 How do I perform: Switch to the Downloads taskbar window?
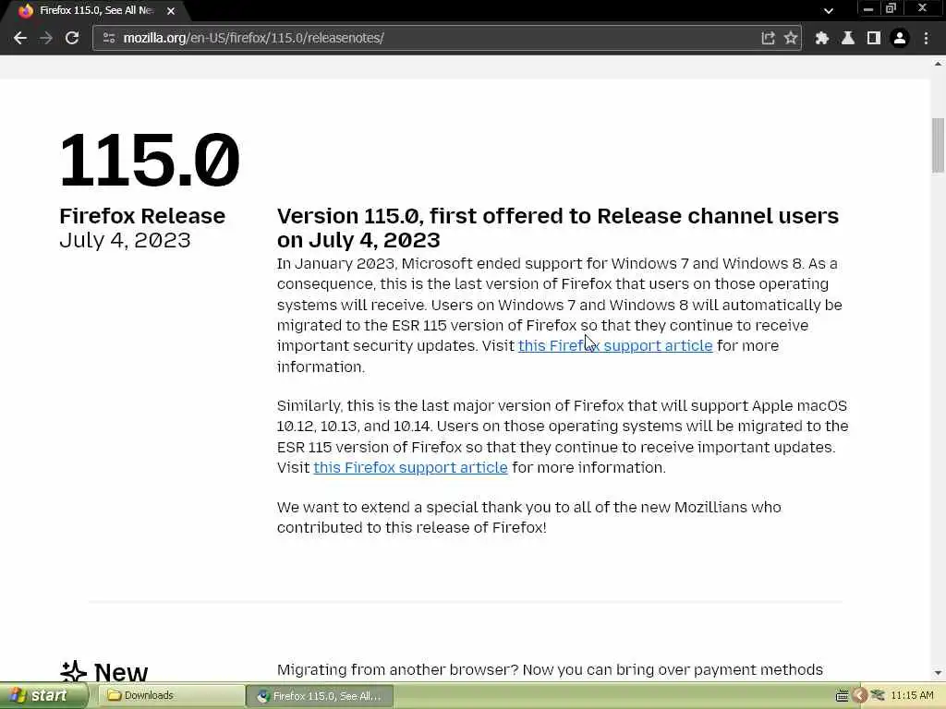coord(171,696)
